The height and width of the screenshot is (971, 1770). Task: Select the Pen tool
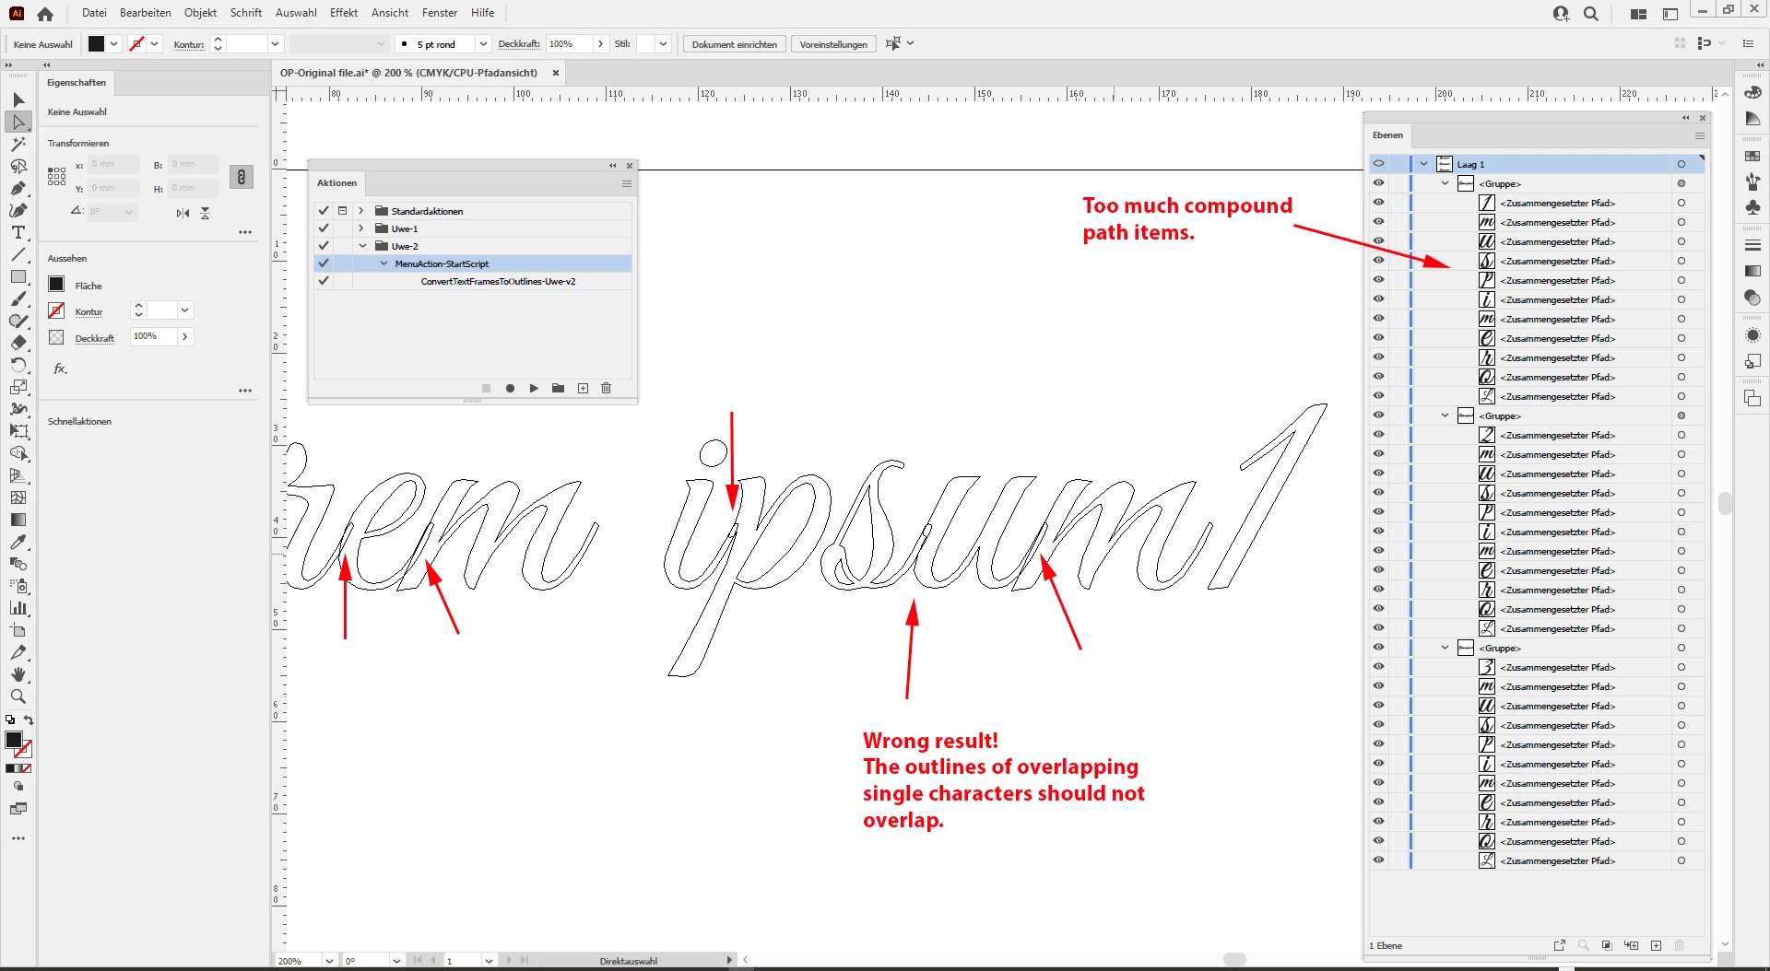point(18,188)
